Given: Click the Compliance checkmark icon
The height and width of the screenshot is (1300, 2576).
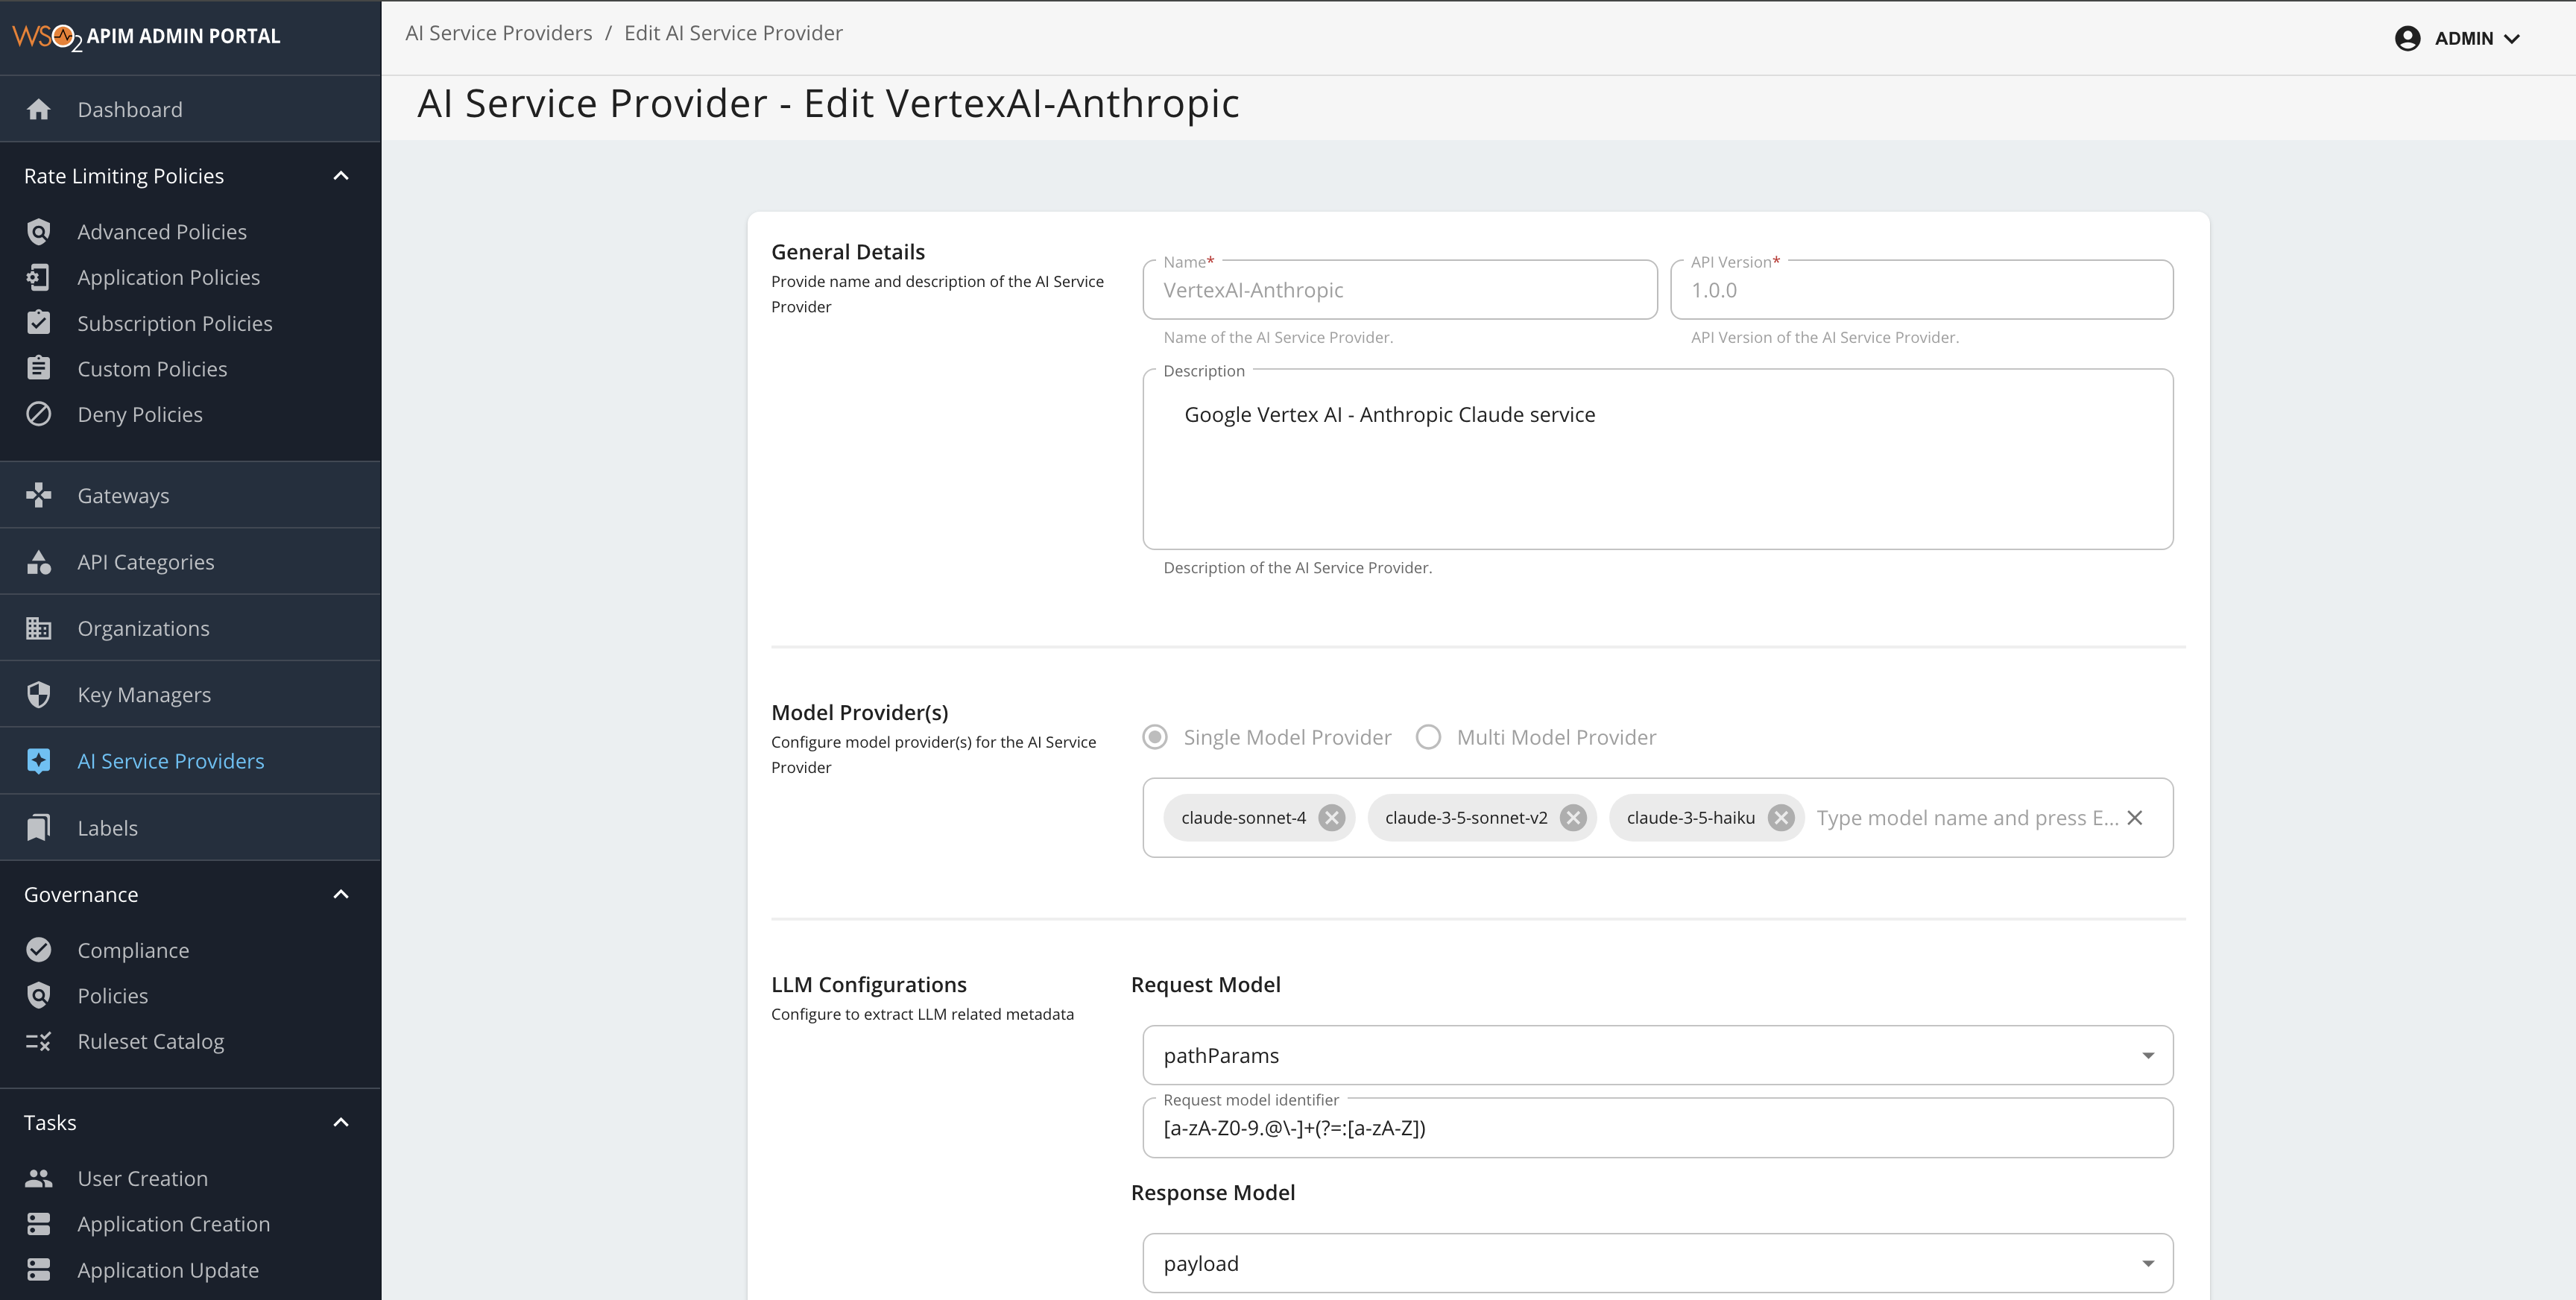Looking at the screenshot, I should click(39, 950).
